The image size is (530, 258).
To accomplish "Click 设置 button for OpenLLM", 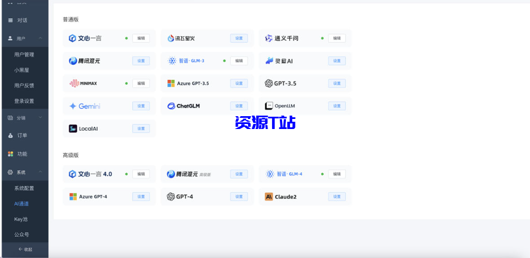I will [337, 106].
